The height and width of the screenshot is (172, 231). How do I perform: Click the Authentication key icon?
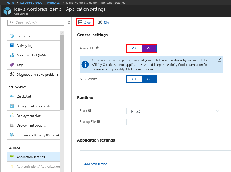pyautogui.click(x=12, y=166)
